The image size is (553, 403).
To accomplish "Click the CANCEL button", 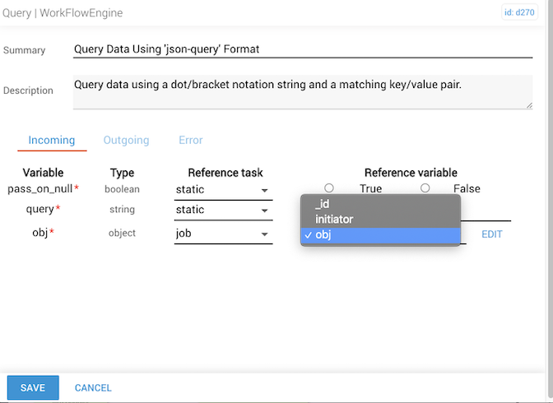I will point(93,388).
